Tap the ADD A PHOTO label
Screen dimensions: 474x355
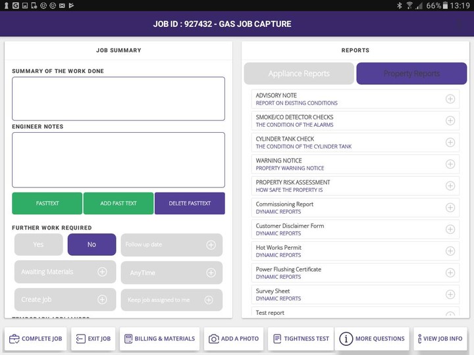pos(240,339)
